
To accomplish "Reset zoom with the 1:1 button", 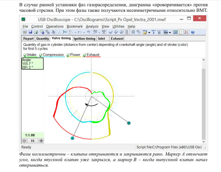I will (33, 141).
